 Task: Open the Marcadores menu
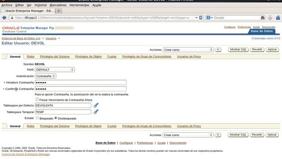click(x=58, y=5)
